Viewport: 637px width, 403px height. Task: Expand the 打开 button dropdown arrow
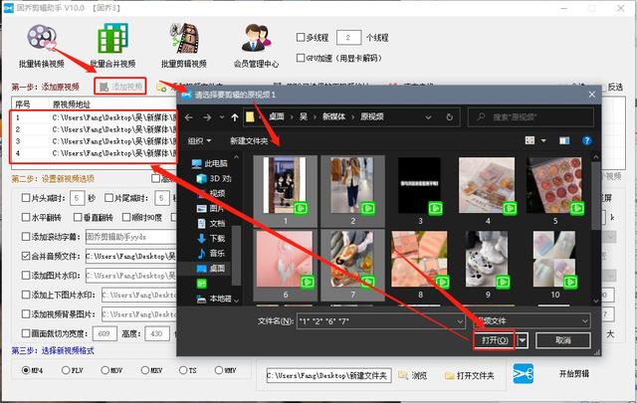click(523, 340)
